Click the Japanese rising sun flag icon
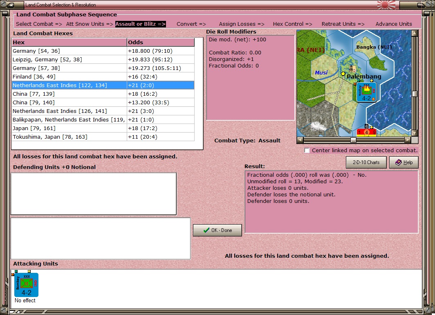 (x=386, y=5)
